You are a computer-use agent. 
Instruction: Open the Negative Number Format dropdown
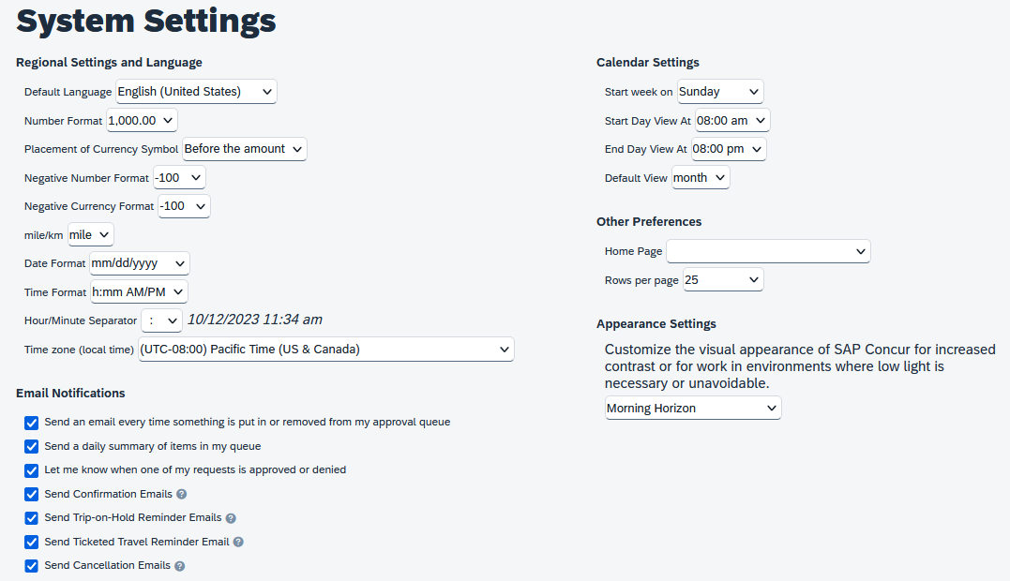click(179, 178)
